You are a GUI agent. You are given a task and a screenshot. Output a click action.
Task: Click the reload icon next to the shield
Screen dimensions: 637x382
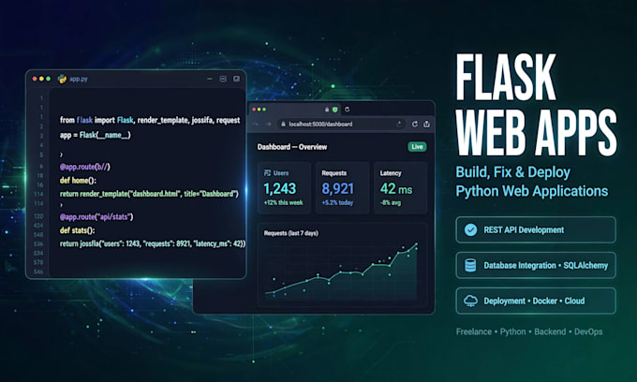[x=347, y=110]
